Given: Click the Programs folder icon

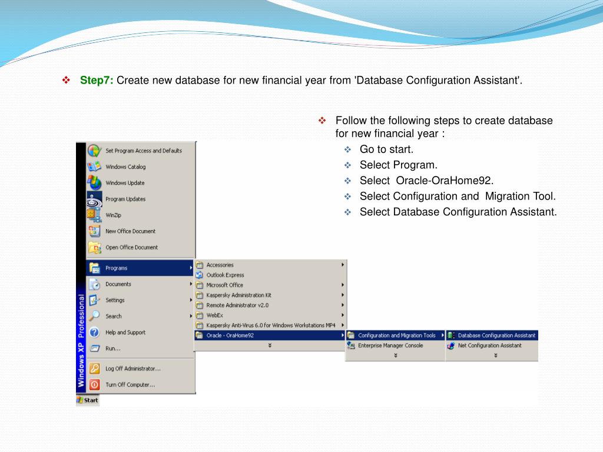Looking at the screenshot, I should coord(94,268).
